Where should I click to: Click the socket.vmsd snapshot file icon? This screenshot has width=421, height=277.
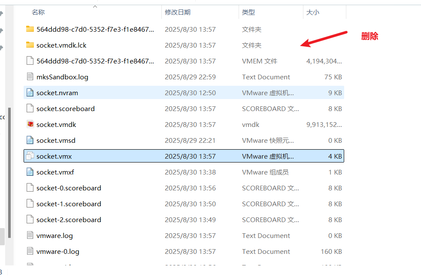tap(30, 140)
